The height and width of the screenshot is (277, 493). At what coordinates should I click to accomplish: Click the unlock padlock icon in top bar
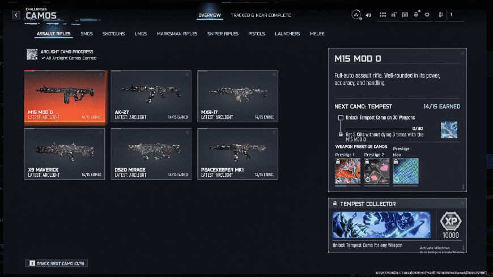click(x=394, y=15)
